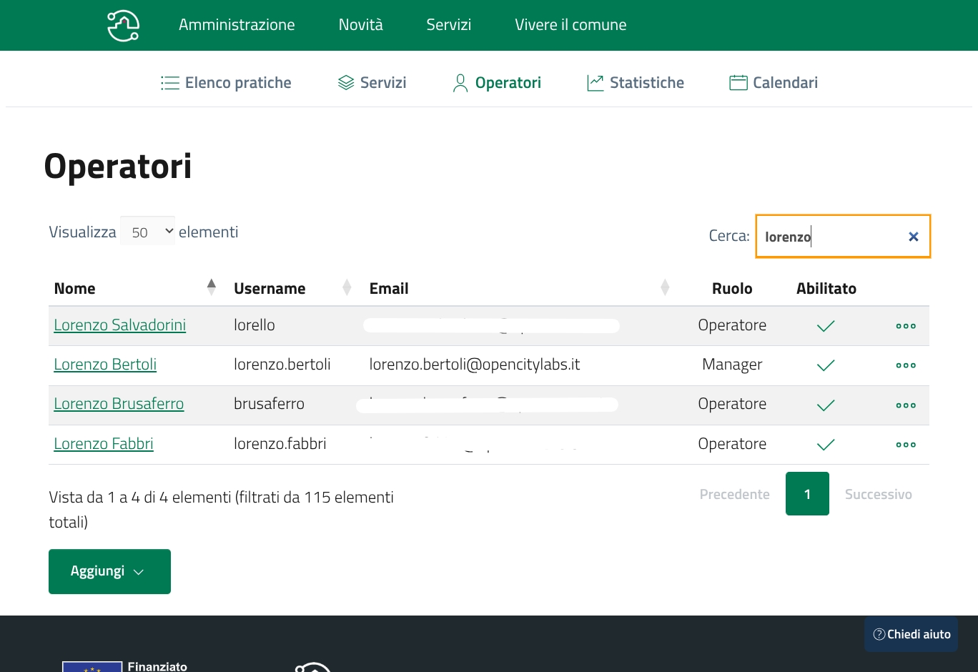Open the Calendari tab
Viewport: 978px width, 672px height.
(774, 83)
